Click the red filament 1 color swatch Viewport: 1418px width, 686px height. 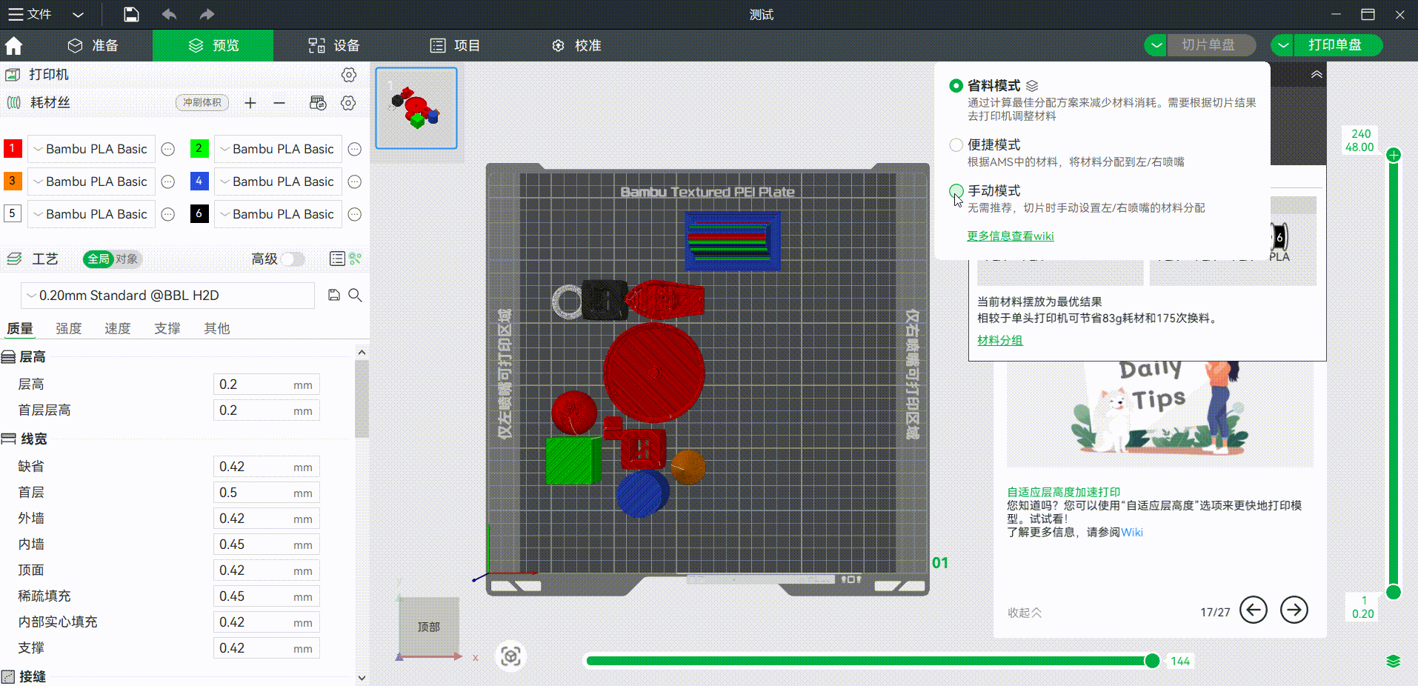coord(13,149)
